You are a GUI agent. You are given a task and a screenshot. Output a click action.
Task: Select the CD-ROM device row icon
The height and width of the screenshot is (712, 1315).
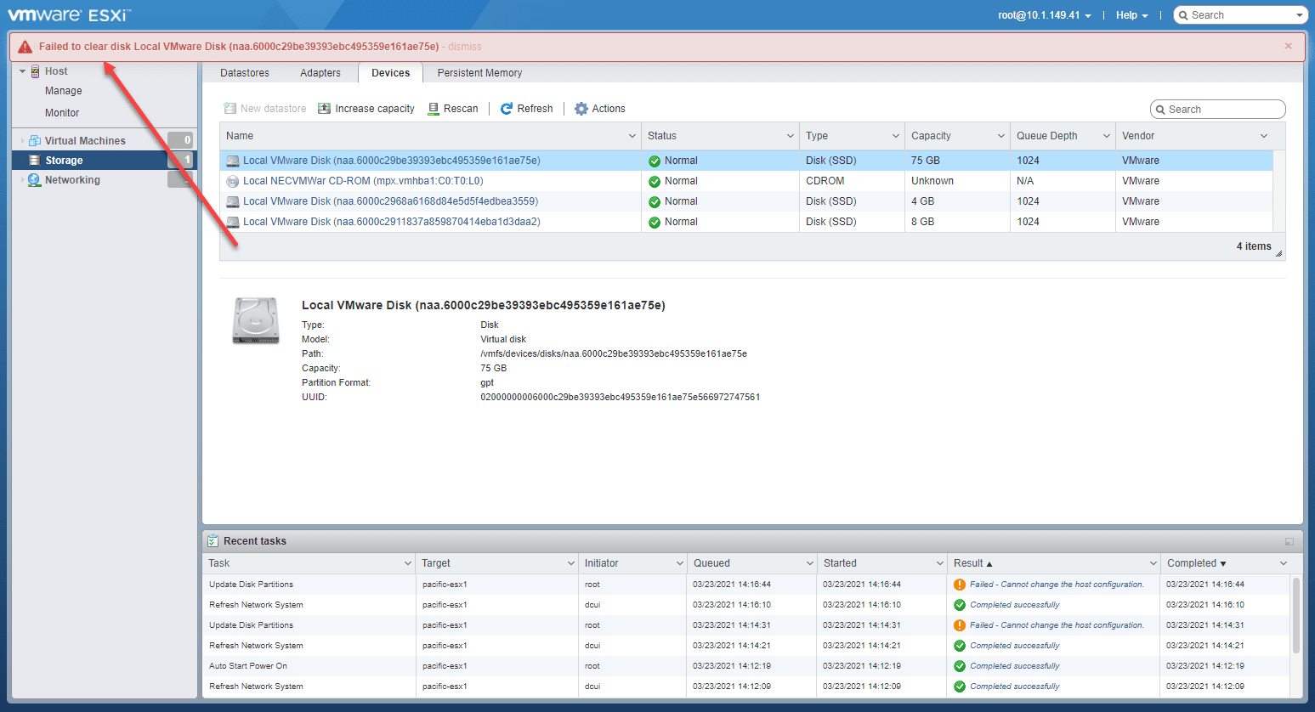(x=232, y=181)
